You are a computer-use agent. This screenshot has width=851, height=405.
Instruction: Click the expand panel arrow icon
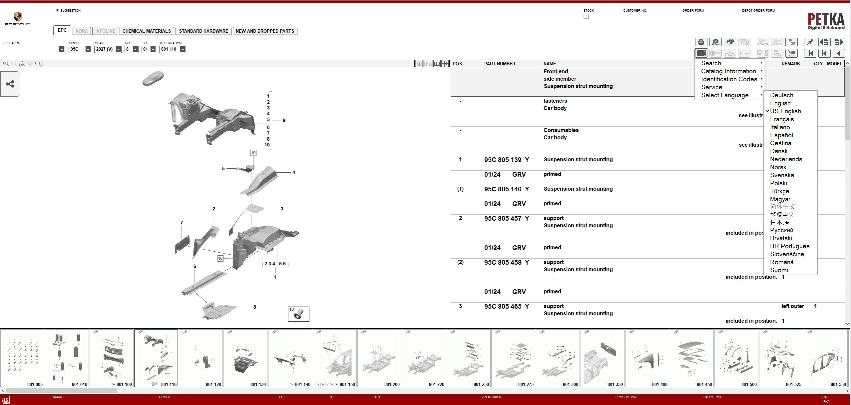tap(445, 64)
